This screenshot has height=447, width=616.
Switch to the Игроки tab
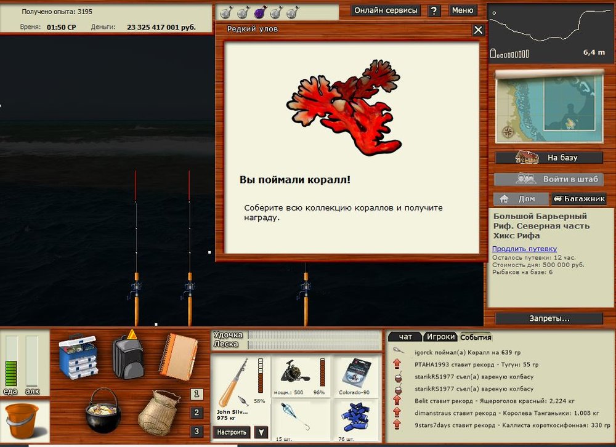440,337
